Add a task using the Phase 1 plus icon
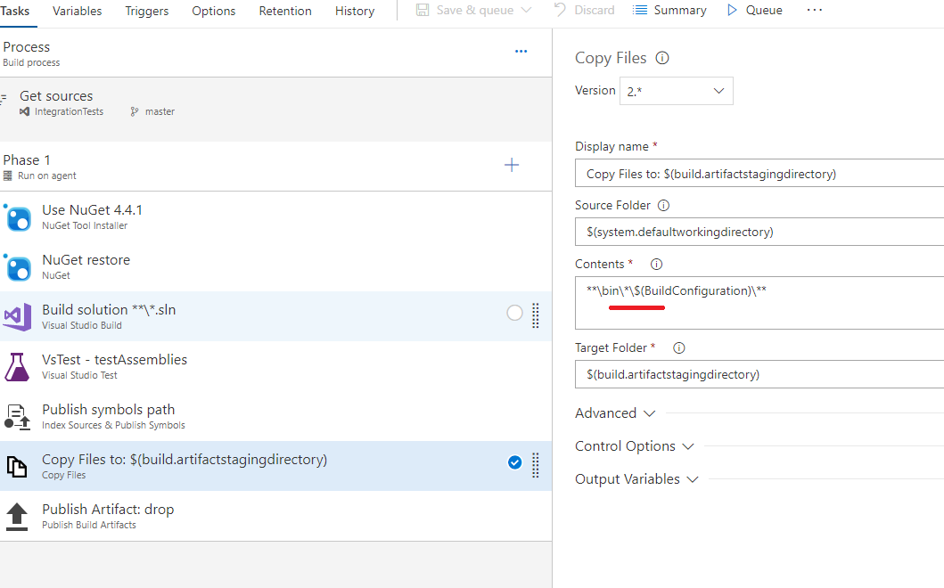The height and width of the screenshot is (588, 944). tap(512, 165)
